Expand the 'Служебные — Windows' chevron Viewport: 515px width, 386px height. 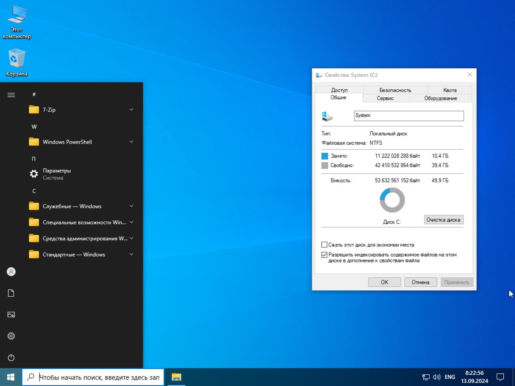(131, 206)
